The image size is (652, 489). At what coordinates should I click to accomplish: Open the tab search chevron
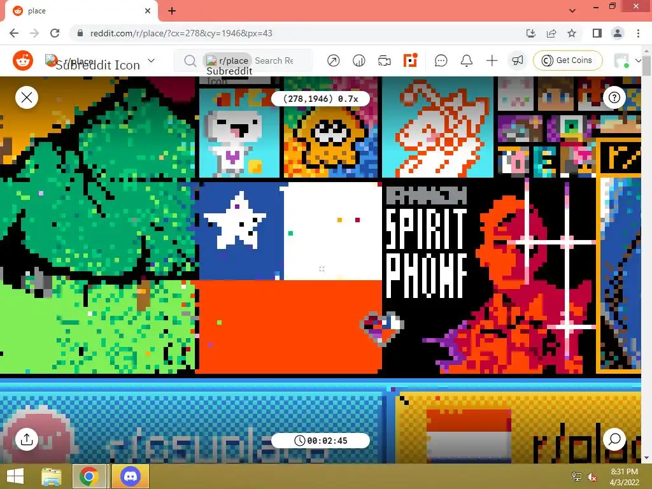click(572, 11)
